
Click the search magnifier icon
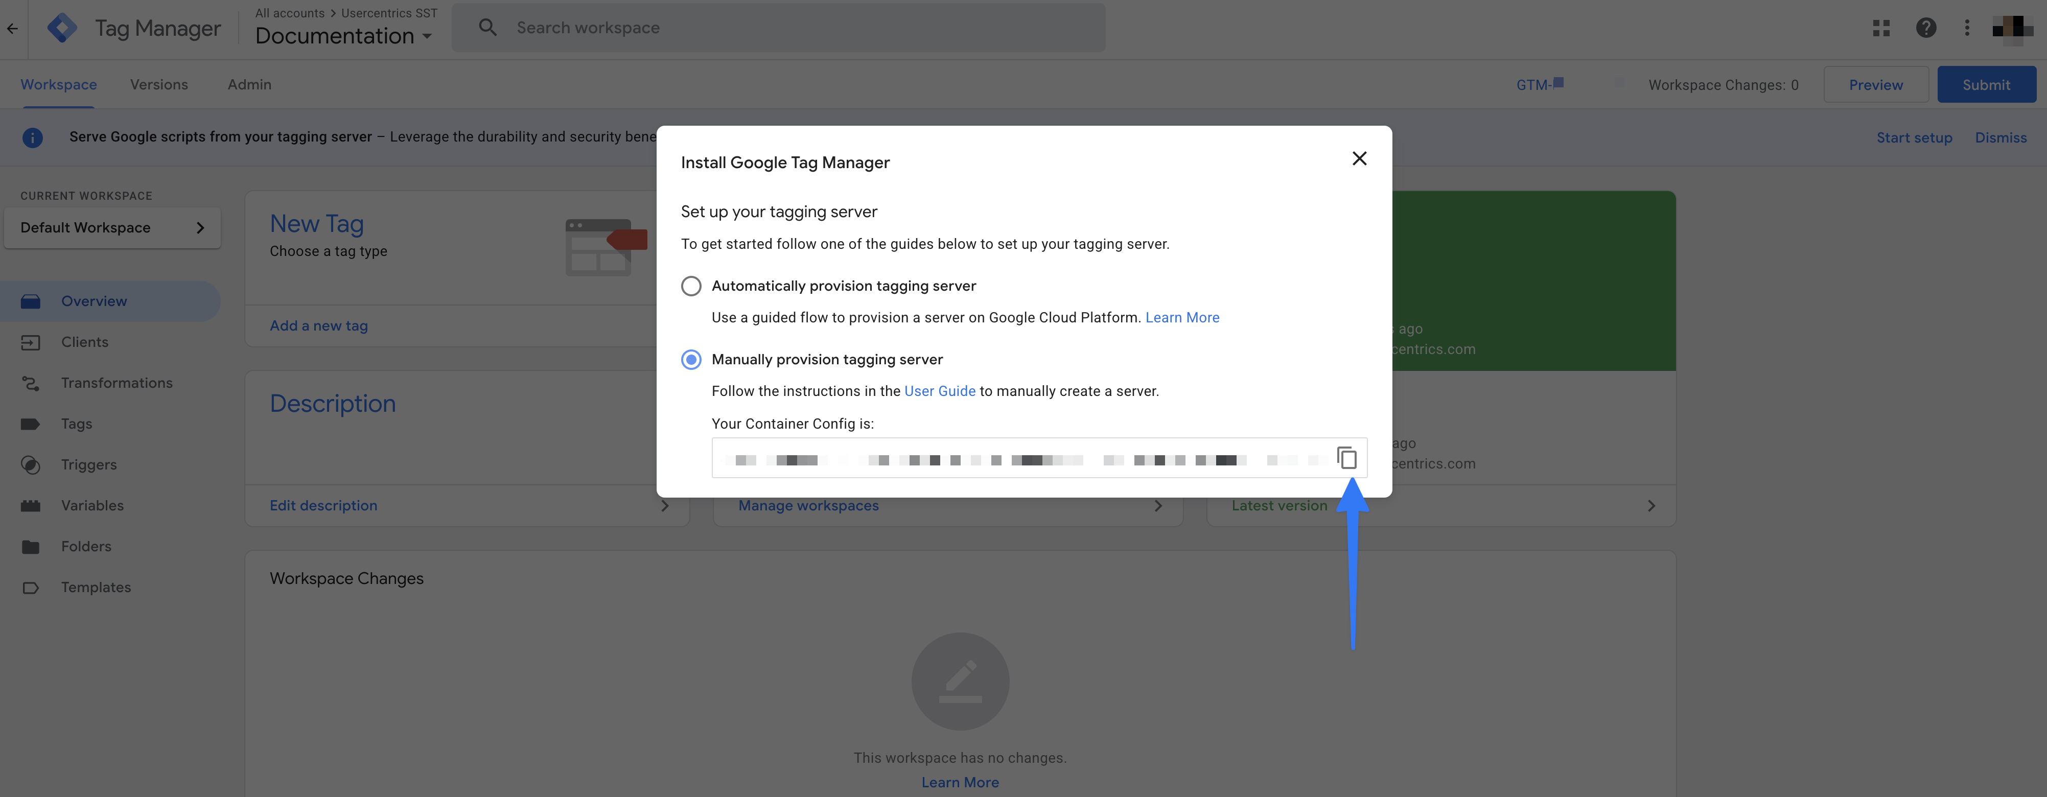[x=488, y=28]
